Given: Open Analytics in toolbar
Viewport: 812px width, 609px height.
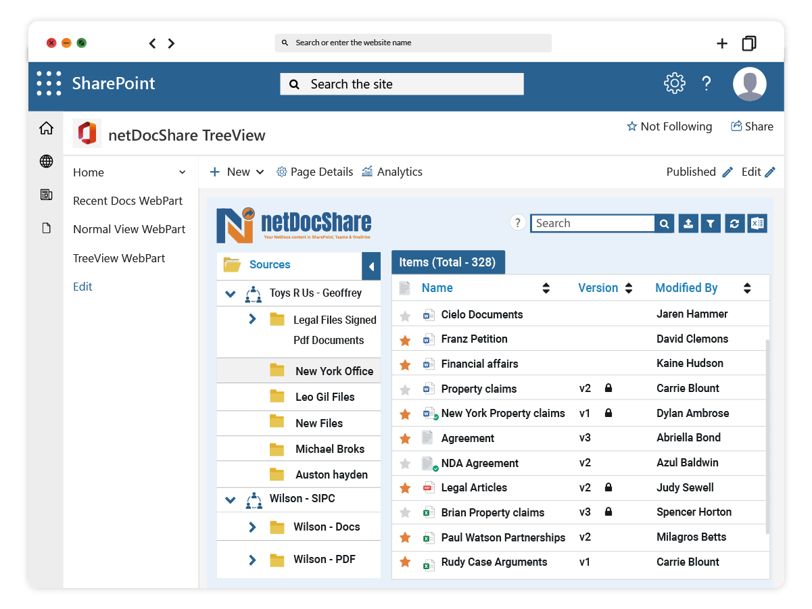Looking at the screenshot, I should pyautogui.click(x=392, y=172).
